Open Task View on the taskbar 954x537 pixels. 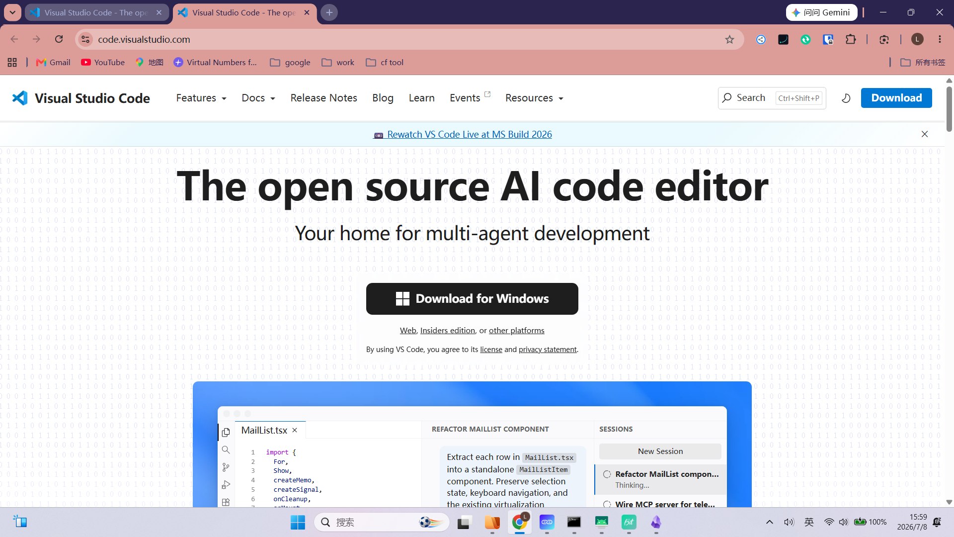pyautogui.click(x=464, y=522)
